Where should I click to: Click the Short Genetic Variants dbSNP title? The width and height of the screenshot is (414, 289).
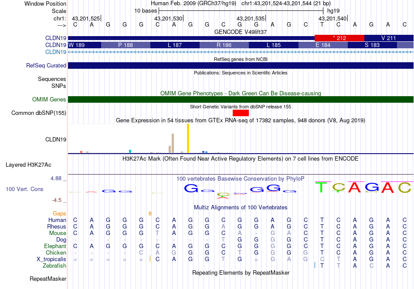[x=241, y=107]
